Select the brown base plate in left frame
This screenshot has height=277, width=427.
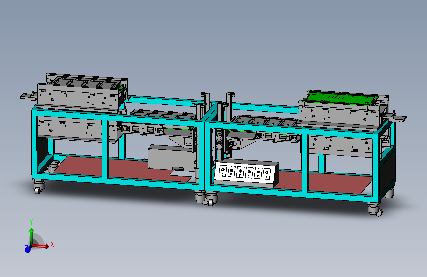point(123,169)
